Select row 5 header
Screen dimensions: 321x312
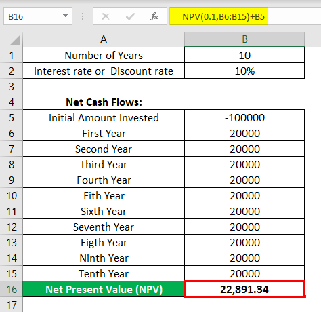point(12,117)
